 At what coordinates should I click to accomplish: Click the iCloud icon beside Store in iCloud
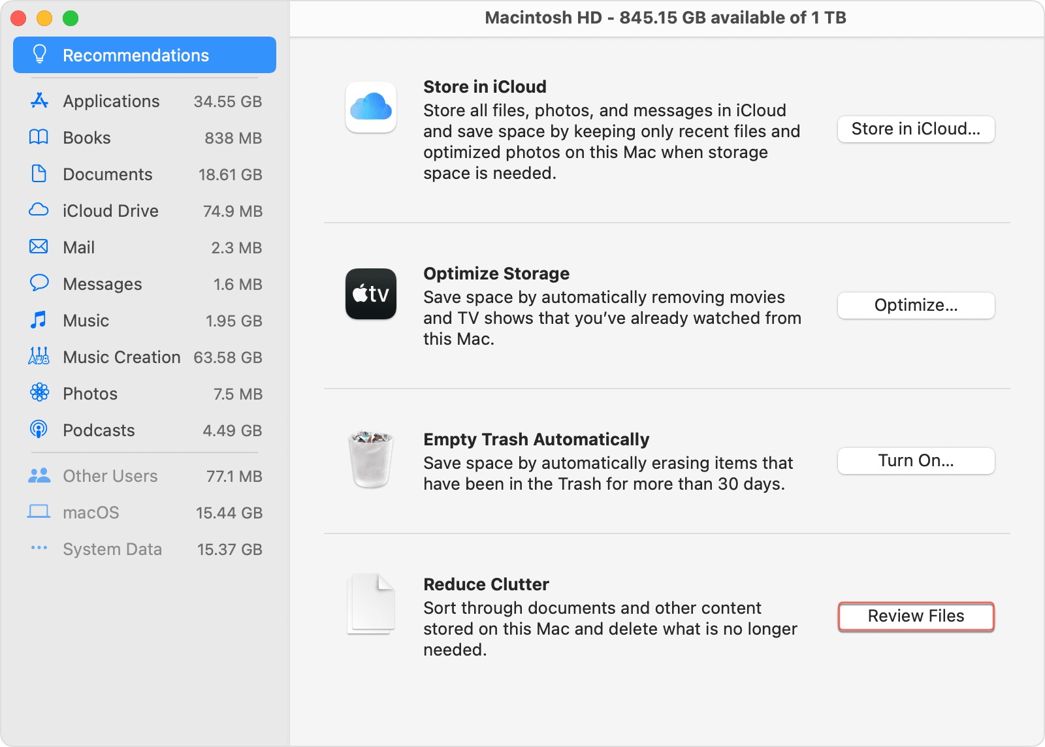pos(370,108)
